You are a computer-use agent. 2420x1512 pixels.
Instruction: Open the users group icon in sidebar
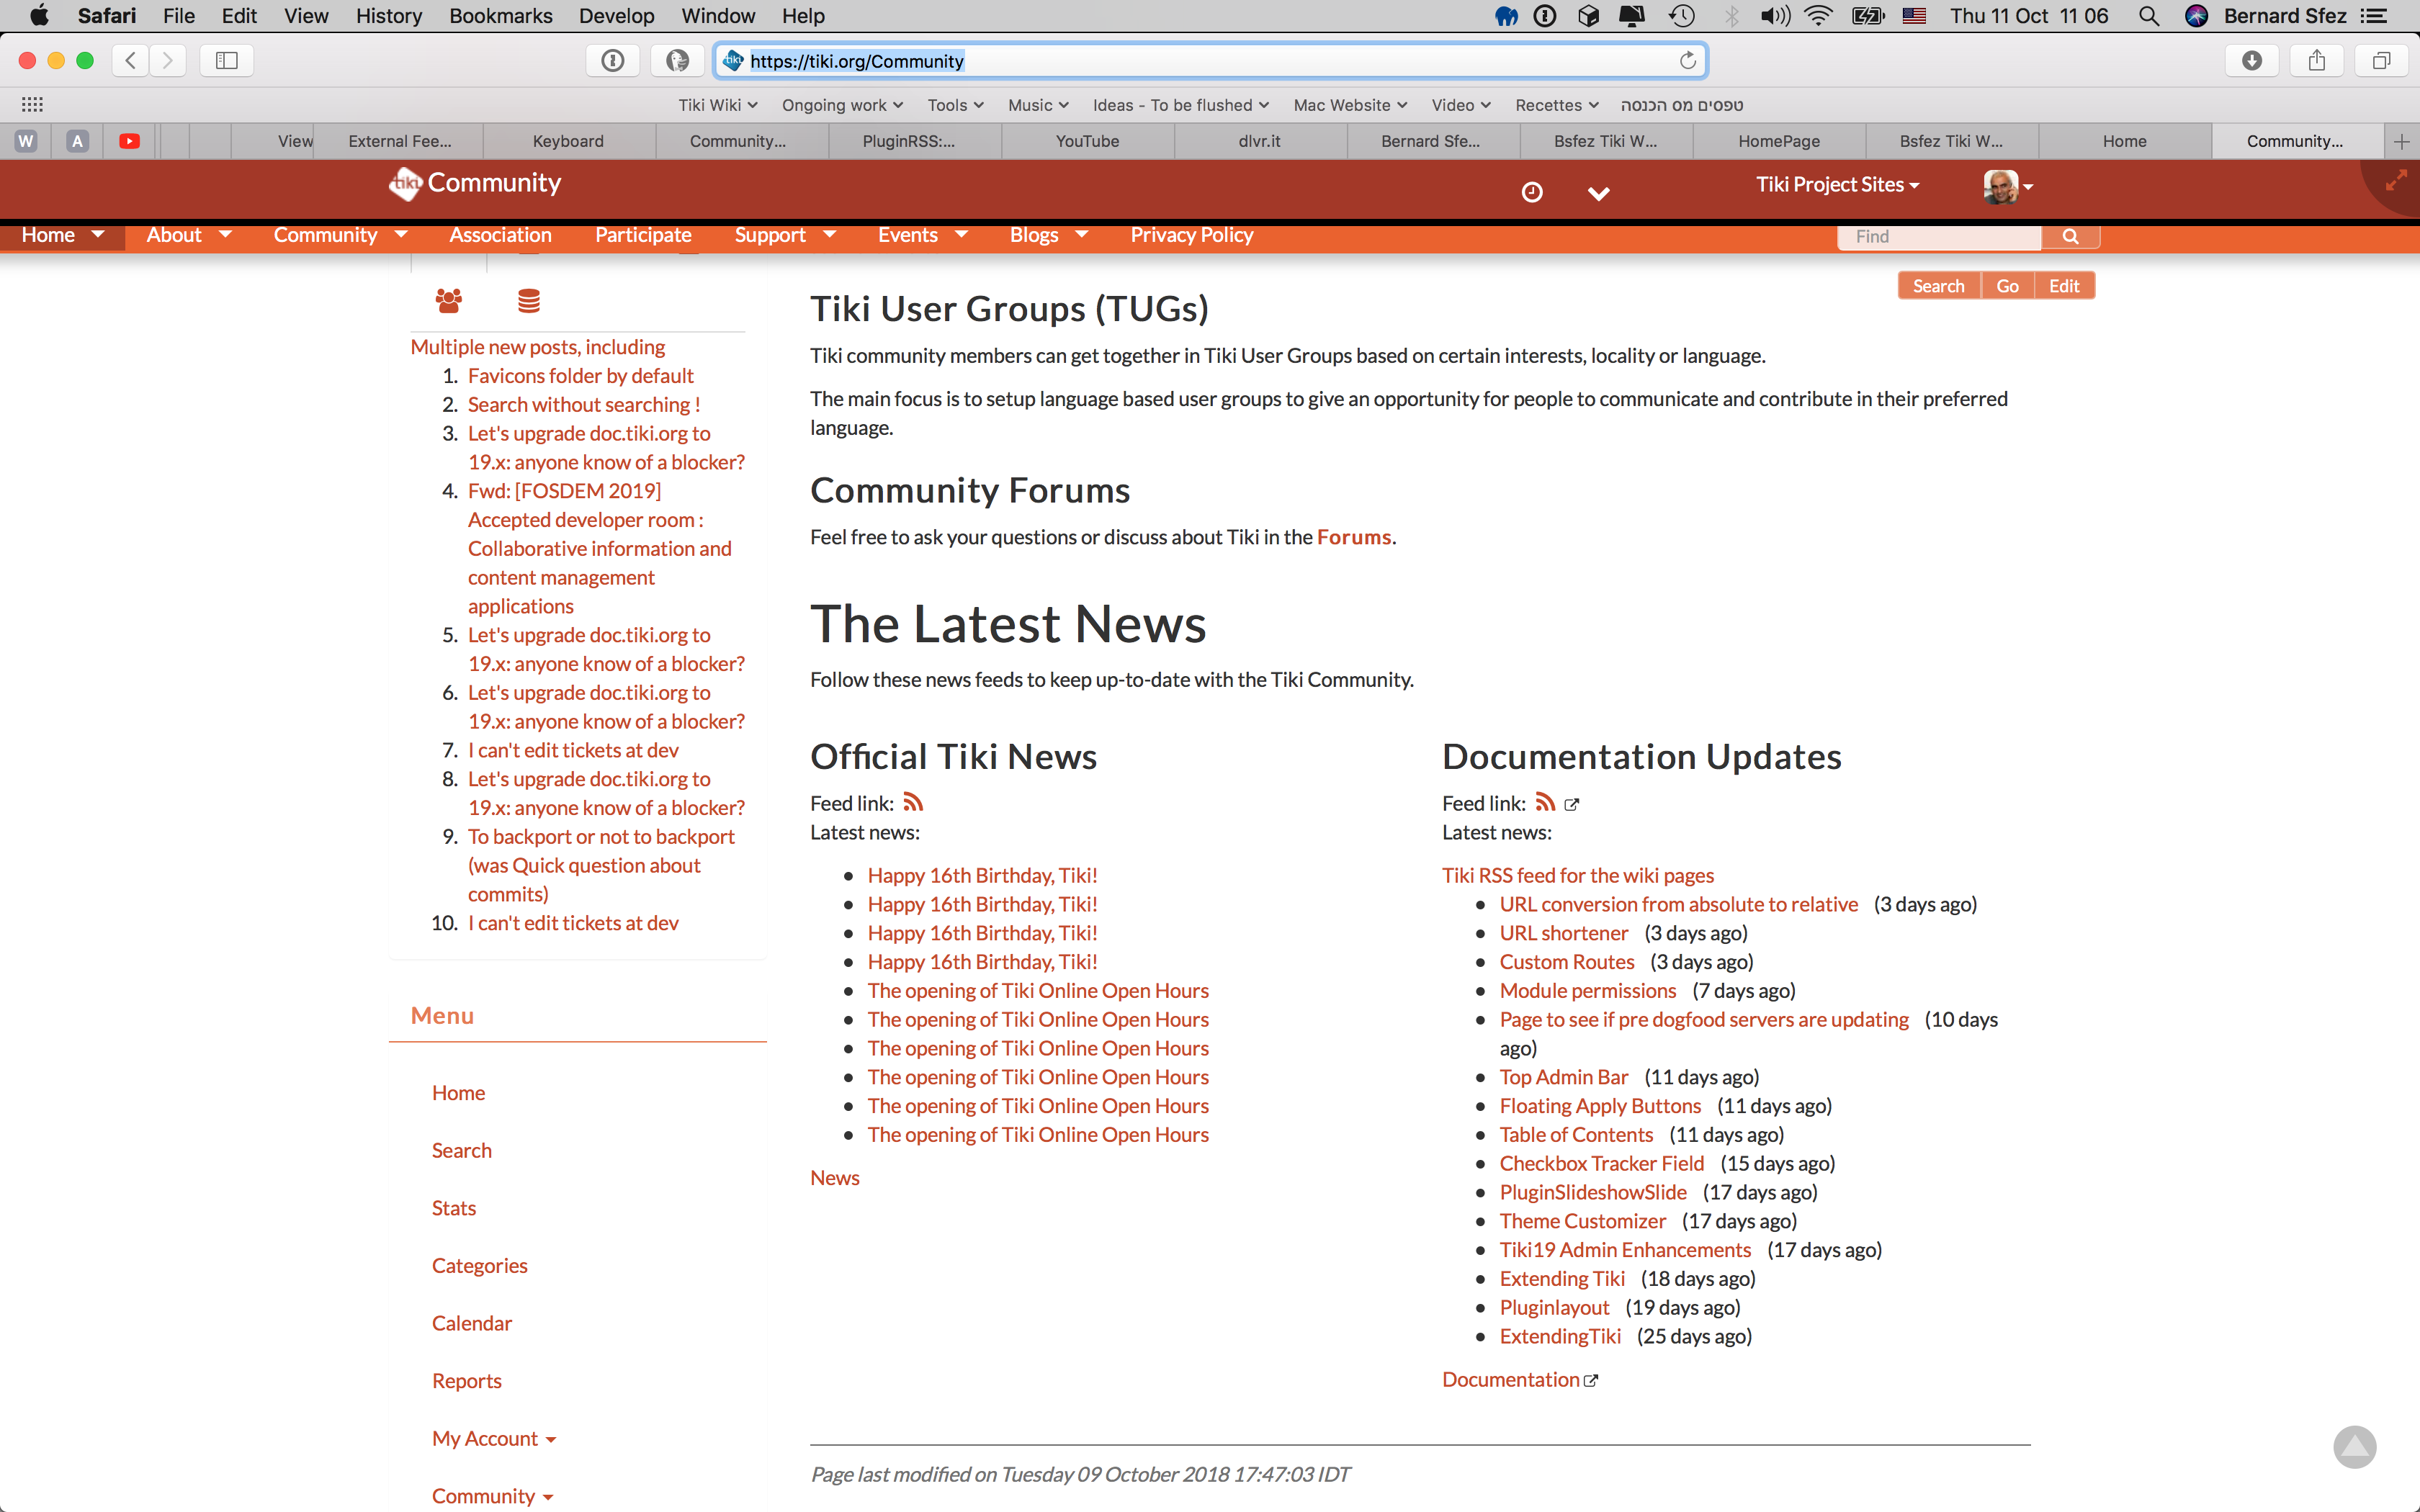pos(449,300)
